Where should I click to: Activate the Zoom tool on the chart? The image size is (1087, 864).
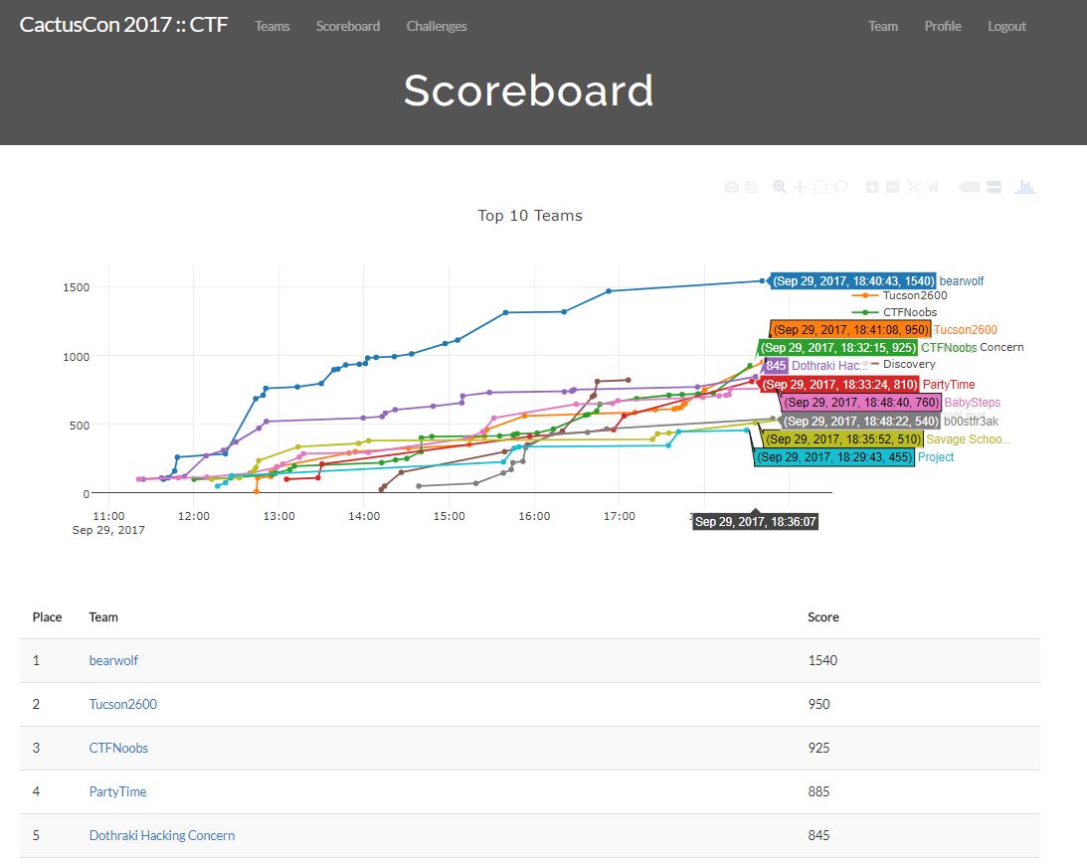pos(779,186)
